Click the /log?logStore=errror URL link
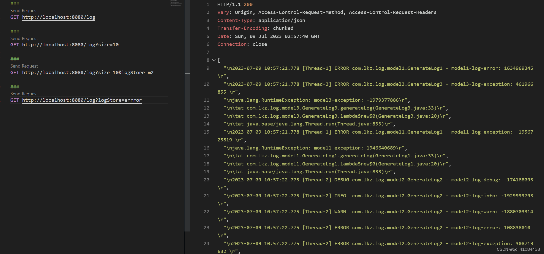The width and height of the screenshot is (544, 254). tap(82, 100)
